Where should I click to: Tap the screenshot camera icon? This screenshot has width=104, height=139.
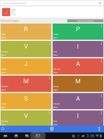[38, 136]
